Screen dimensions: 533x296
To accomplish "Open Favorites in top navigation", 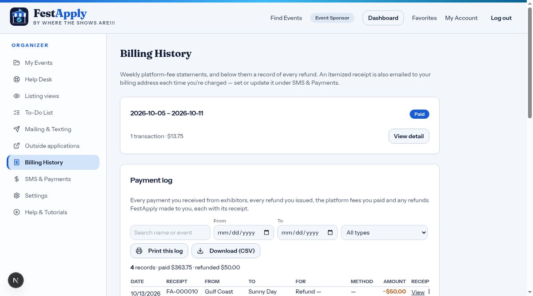I will click(x=424, y=18).
